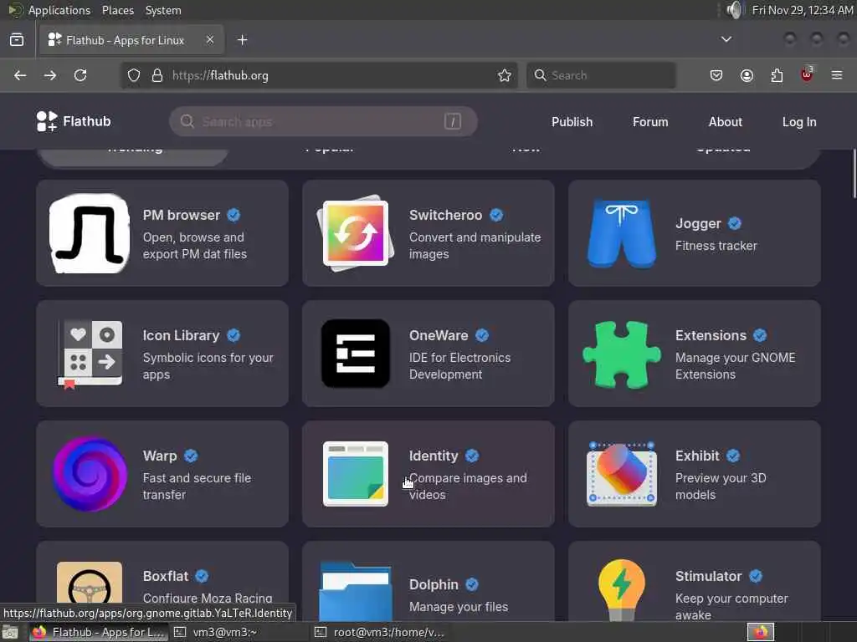Click 'Preview your 3D models' text
Screen dimensions: 857x642
[x=721, y=487]
